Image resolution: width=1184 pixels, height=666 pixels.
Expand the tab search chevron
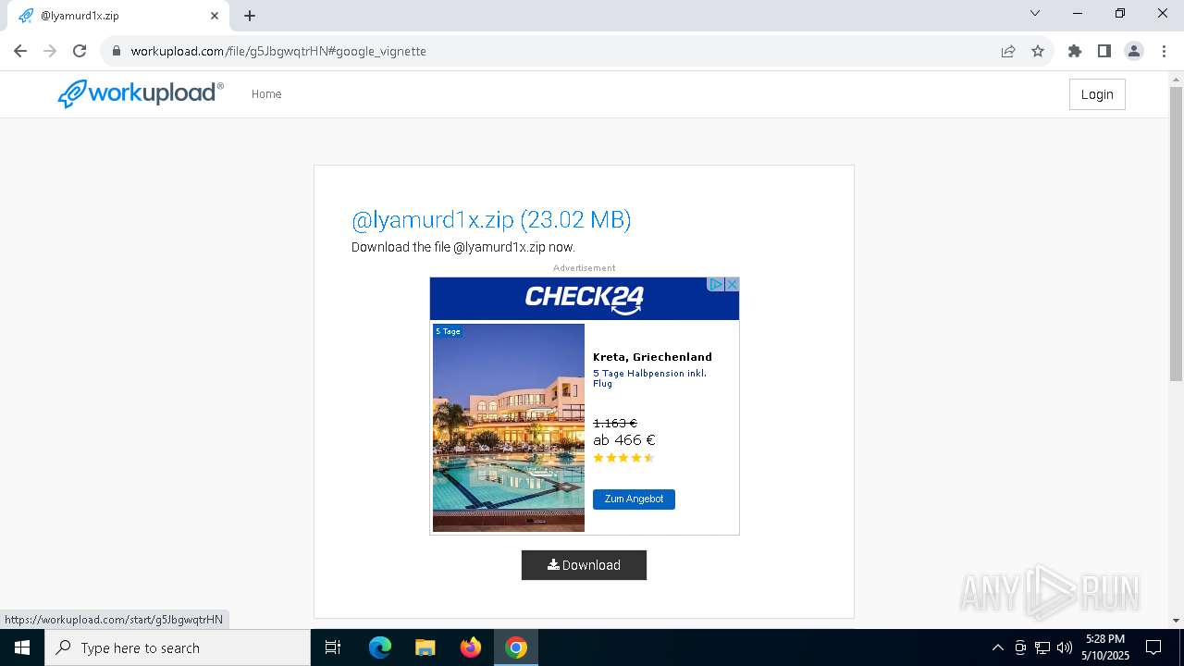pos(1035,13)
